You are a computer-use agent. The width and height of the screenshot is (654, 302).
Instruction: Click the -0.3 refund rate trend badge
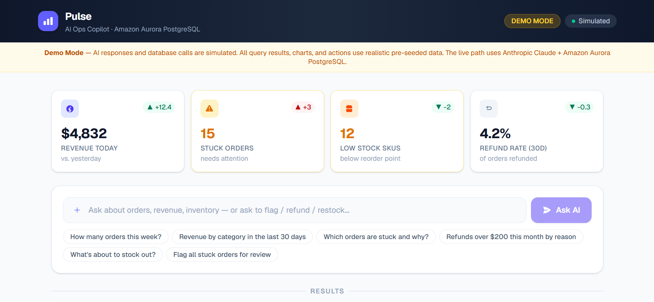click(579, 107)
